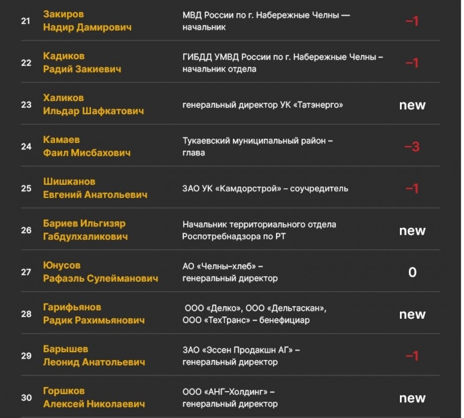Image resolution: width=464 pixels, height=418 pixels.
Task: Open Гарифьянов Радик Рахимьянович profile
Action: tap(93, 314)
